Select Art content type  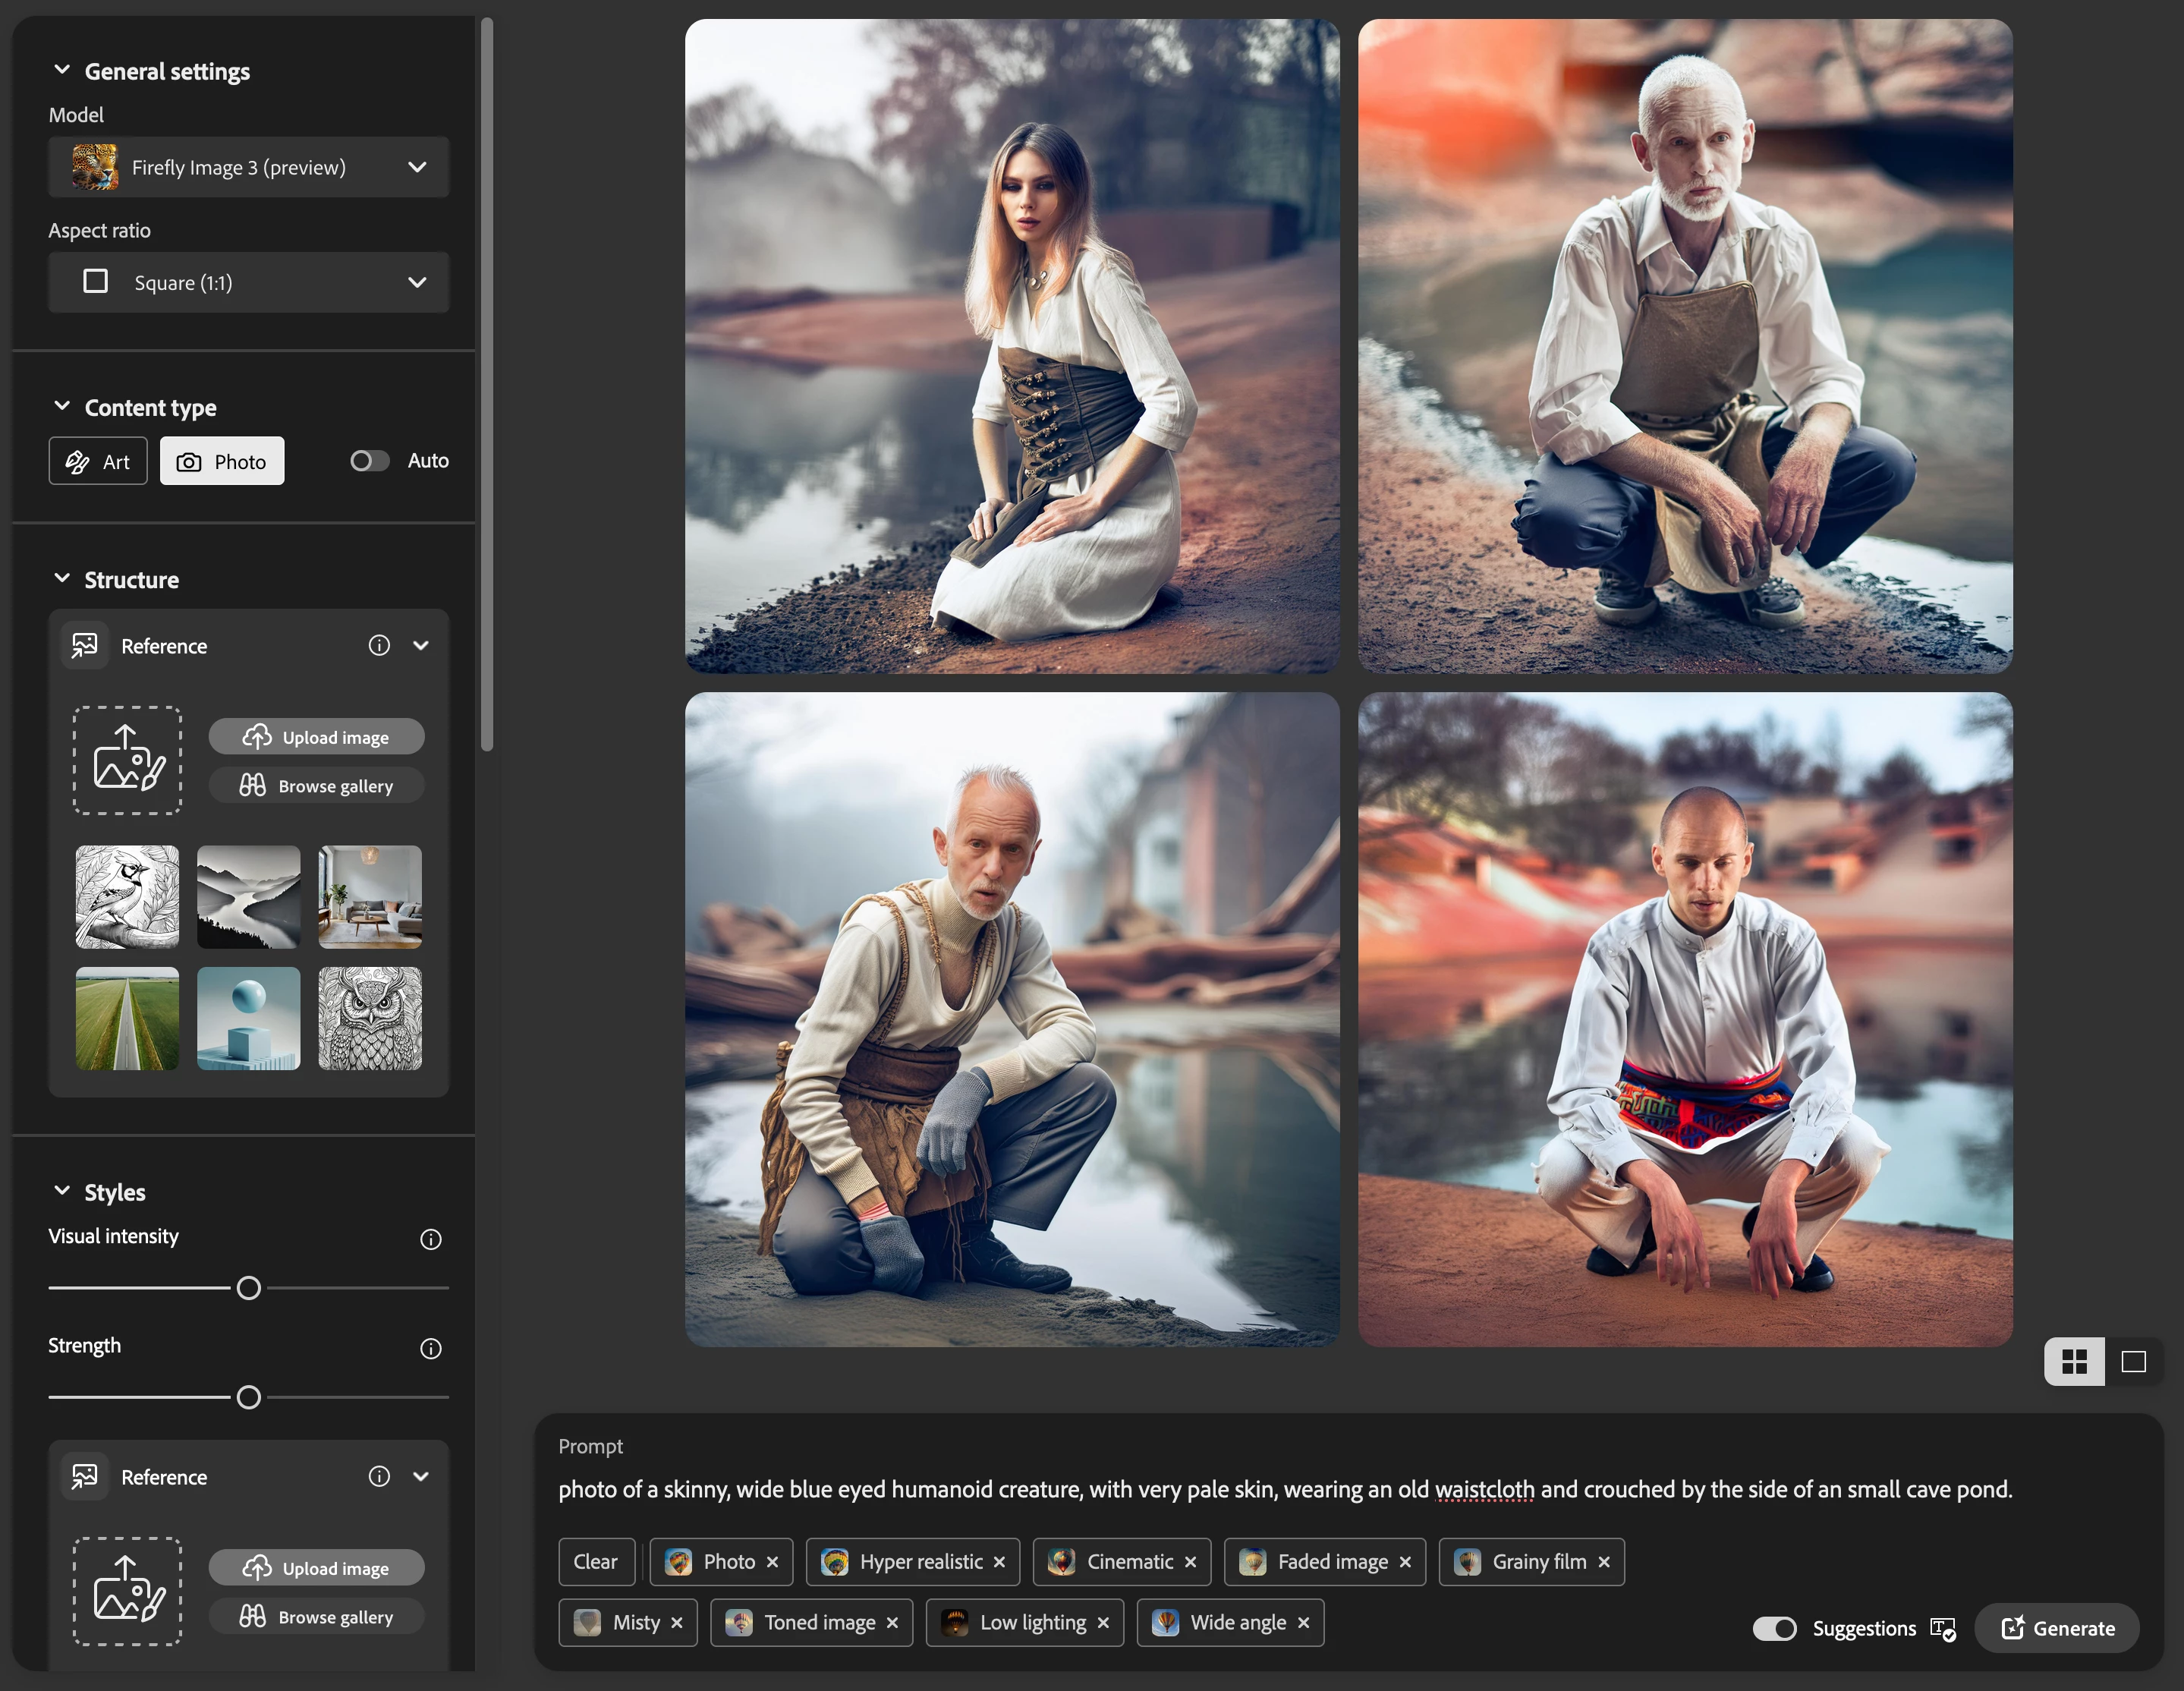(98, 461)
